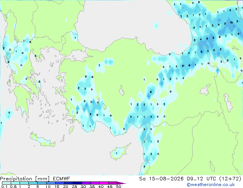The width and height of the screenshot is (243, 188).
Task: Select the 5–10 mm legend color box
Action: tap(42, 183)
